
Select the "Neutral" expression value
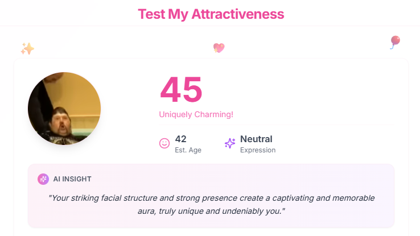point(256,139)
